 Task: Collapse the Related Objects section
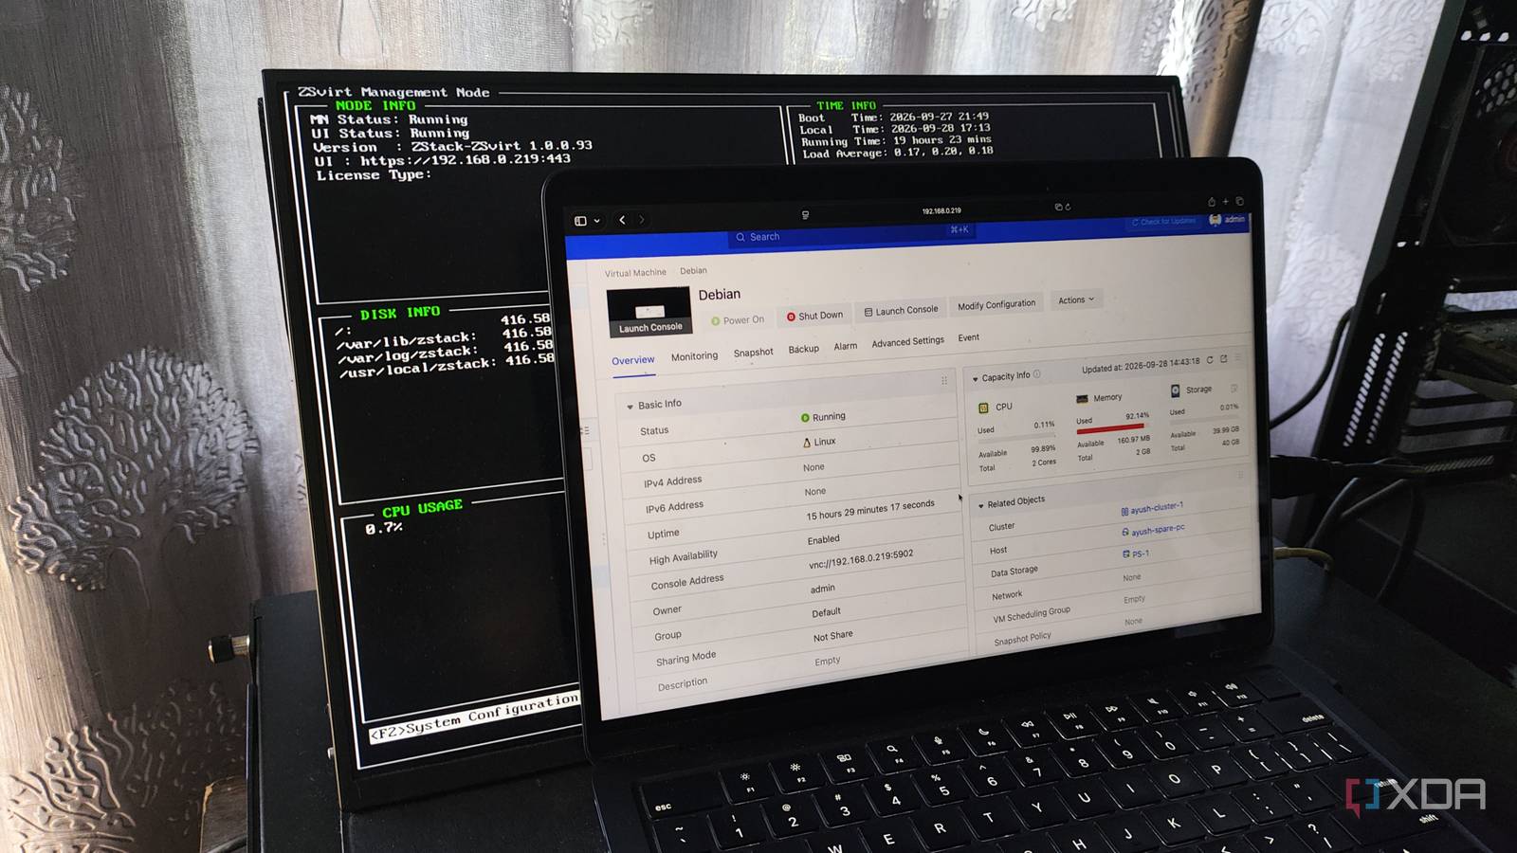click(x=980, y=505)
